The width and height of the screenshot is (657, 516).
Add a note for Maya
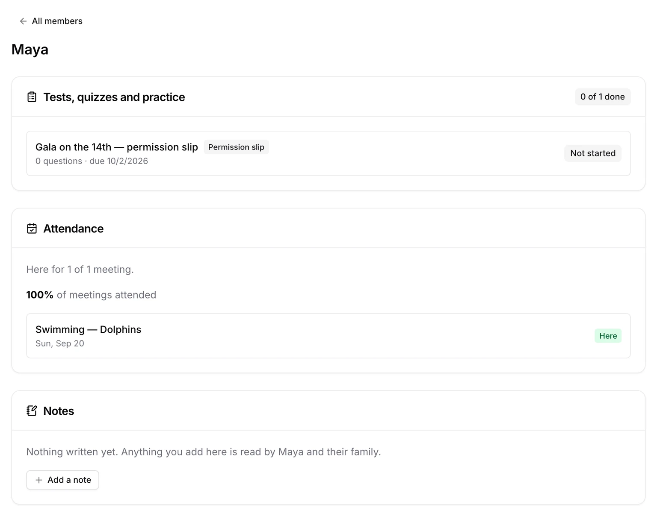pyautogui.click(x=62, y=480)
